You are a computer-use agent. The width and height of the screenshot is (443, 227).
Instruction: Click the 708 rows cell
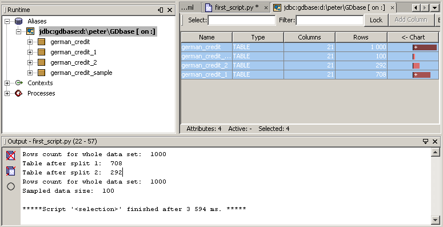[361, 75]
